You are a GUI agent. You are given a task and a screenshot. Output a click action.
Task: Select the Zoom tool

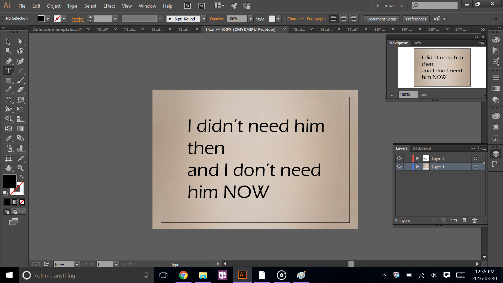[x=20, y=168]
